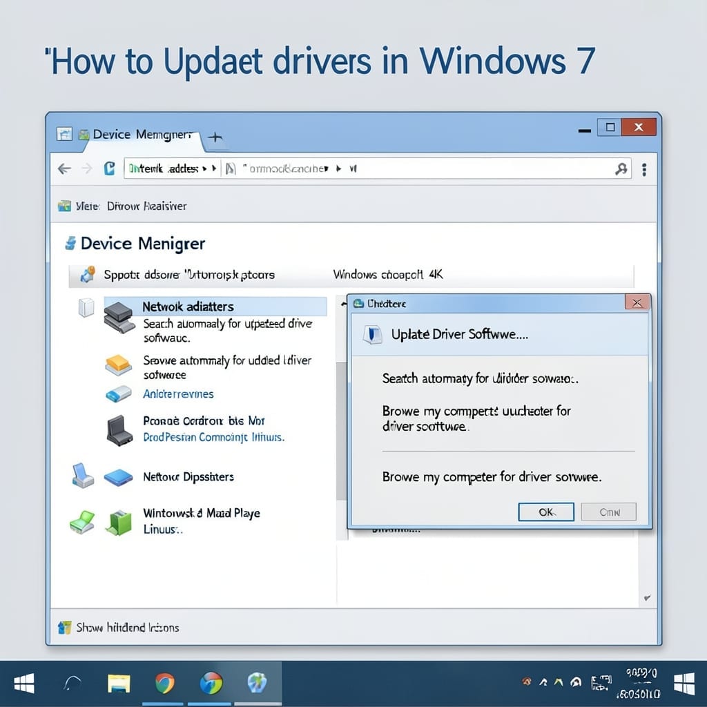707x707 pixels.
Task: Click the Device Mengrer heading icon
Action: point(71,244)
